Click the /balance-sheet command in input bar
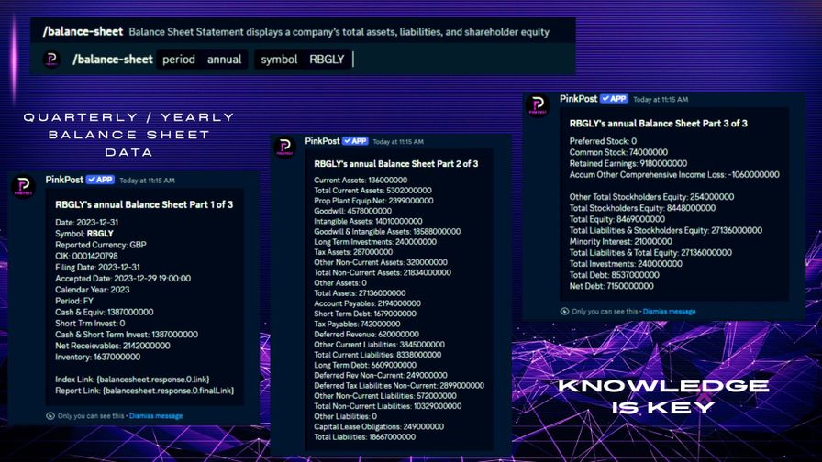 click(113, 60)
